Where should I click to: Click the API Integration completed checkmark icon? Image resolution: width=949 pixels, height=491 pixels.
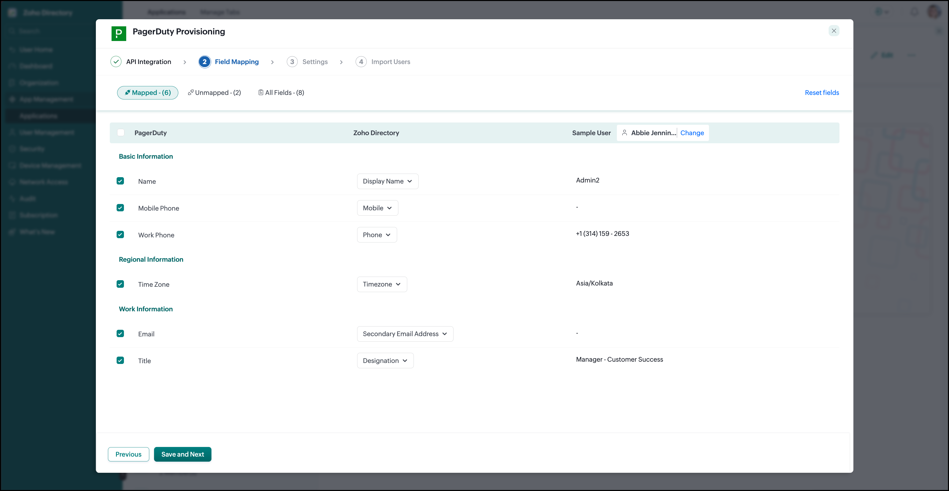pos(116,62)
